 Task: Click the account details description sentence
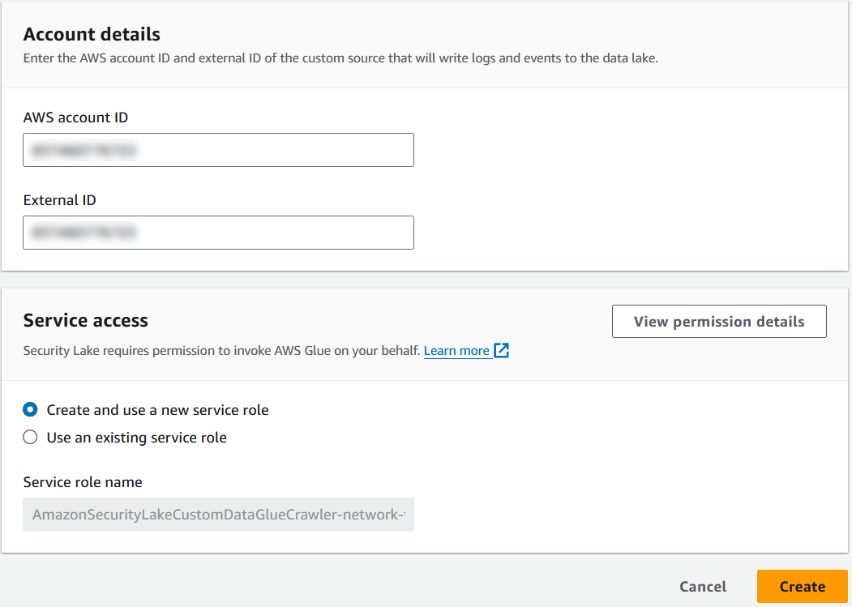point(340,58)
